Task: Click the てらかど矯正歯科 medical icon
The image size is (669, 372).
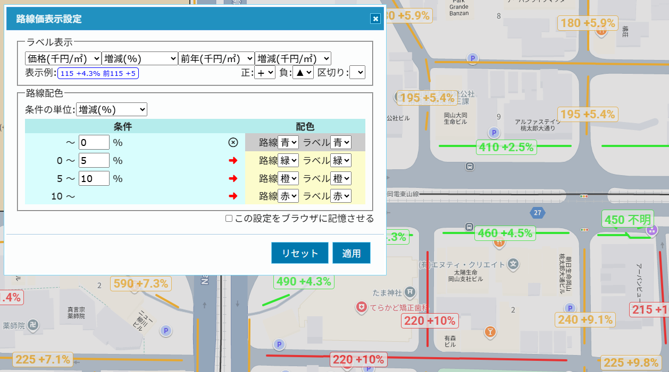Action: pos(362,307)
